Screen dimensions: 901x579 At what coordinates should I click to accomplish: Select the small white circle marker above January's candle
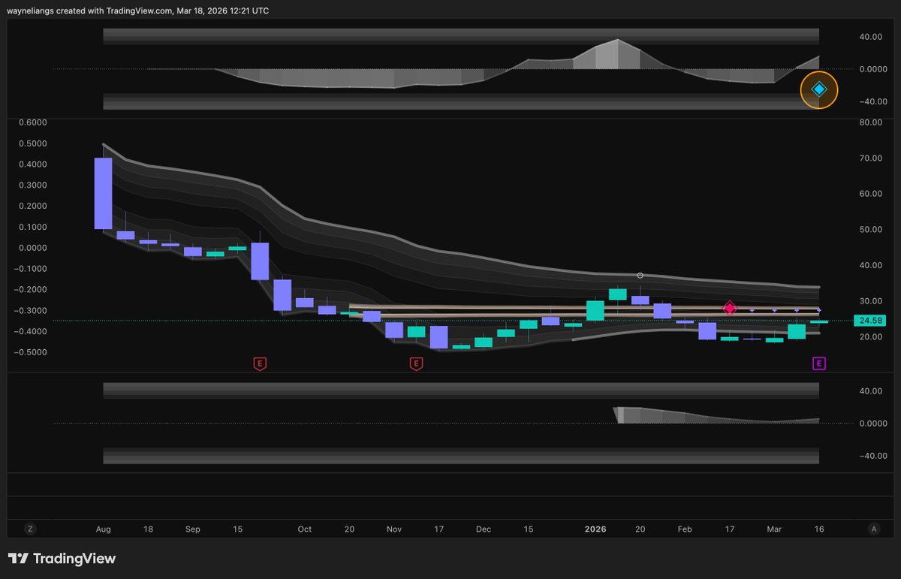(x=640, y=276)
